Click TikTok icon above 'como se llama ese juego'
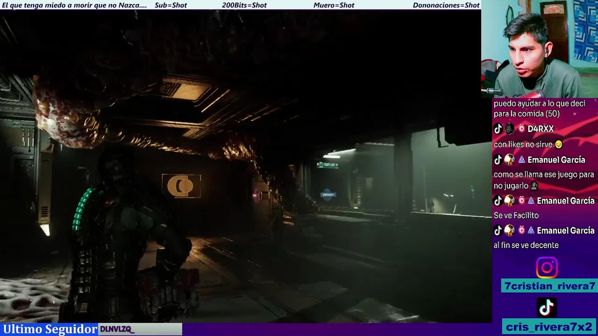The image size is (598, 336). pyautogui.click(x=498, y=160)
